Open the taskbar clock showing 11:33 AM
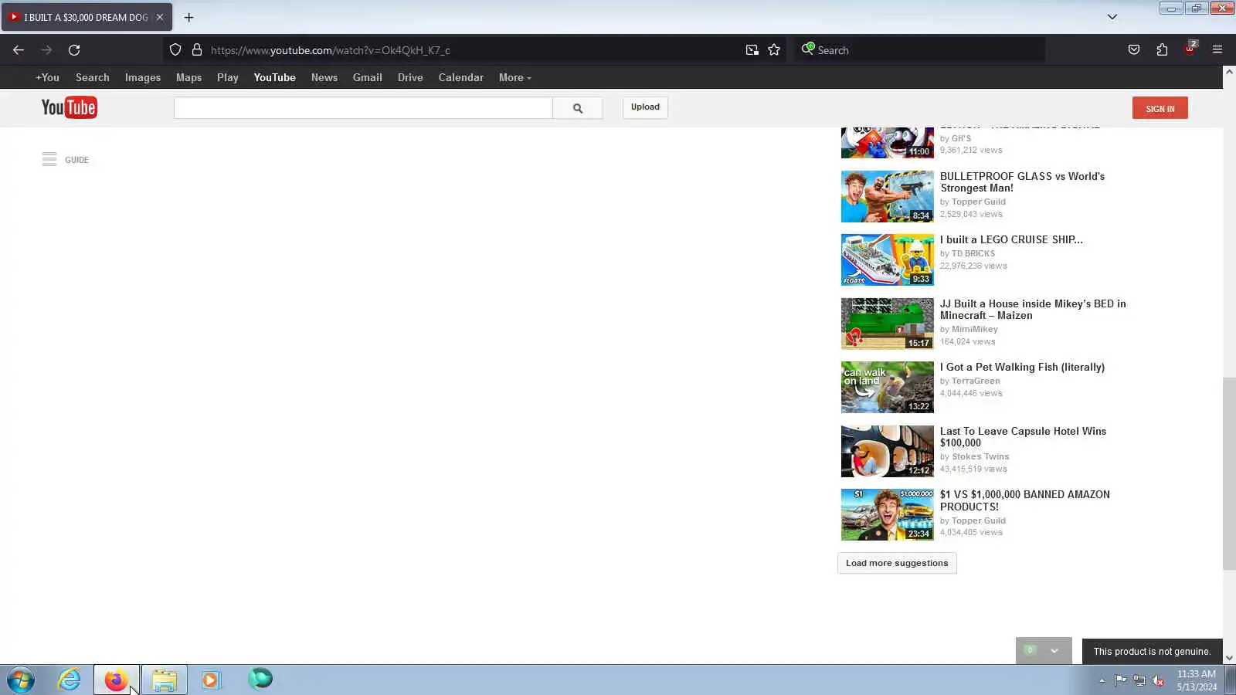 coord(1197,680)
